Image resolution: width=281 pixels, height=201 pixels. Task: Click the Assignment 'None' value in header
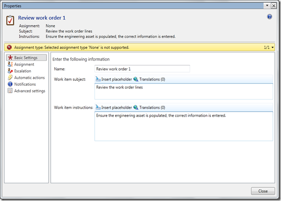[x=51, y=26]
